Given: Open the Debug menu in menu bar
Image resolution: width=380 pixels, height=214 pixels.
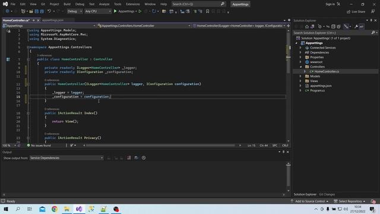Looking at the screenshot, I should 80,4.
